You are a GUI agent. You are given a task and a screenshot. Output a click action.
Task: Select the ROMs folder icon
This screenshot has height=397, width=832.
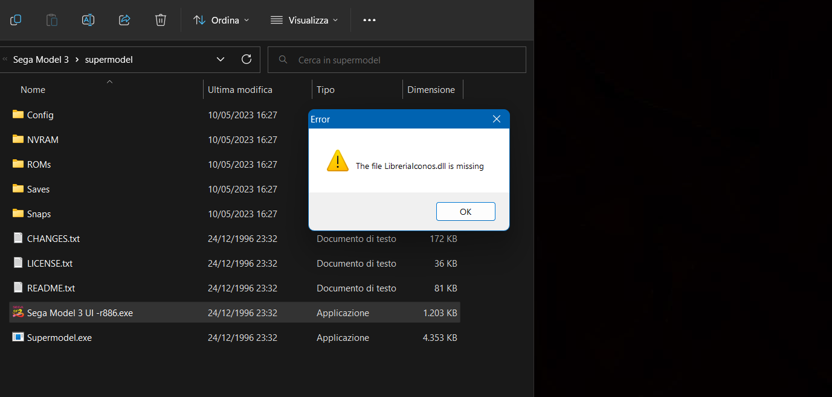[x=18, y=164]
